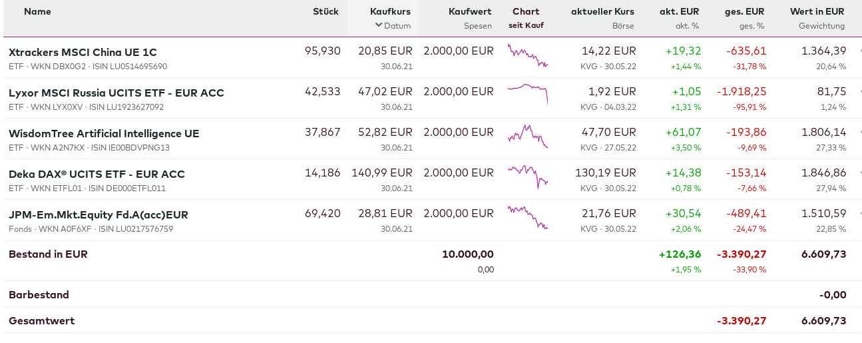Open JPM-Em.Mkt.Equity Fd.A(acc)EUR fund

[x=98, y=214]
